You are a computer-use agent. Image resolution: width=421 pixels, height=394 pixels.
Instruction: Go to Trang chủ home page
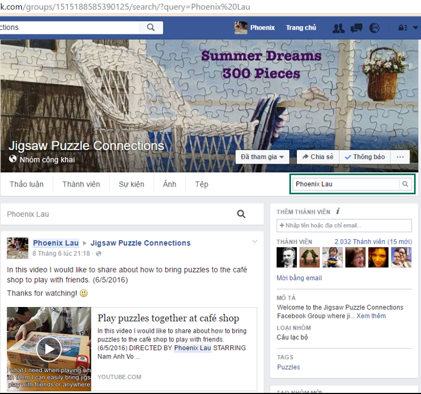point(301,28)
